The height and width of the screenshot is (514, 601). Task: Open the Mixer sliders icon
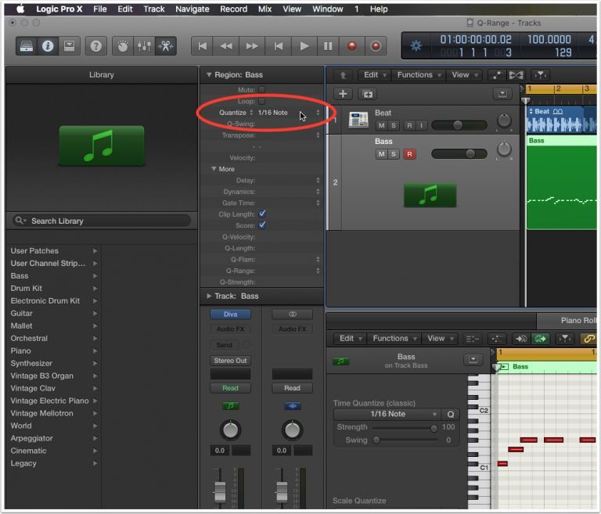pyautogui.click(x=144, y=46)
